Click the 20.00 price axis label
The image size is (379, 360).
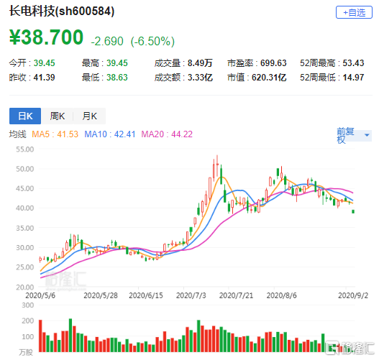(25, 287)
